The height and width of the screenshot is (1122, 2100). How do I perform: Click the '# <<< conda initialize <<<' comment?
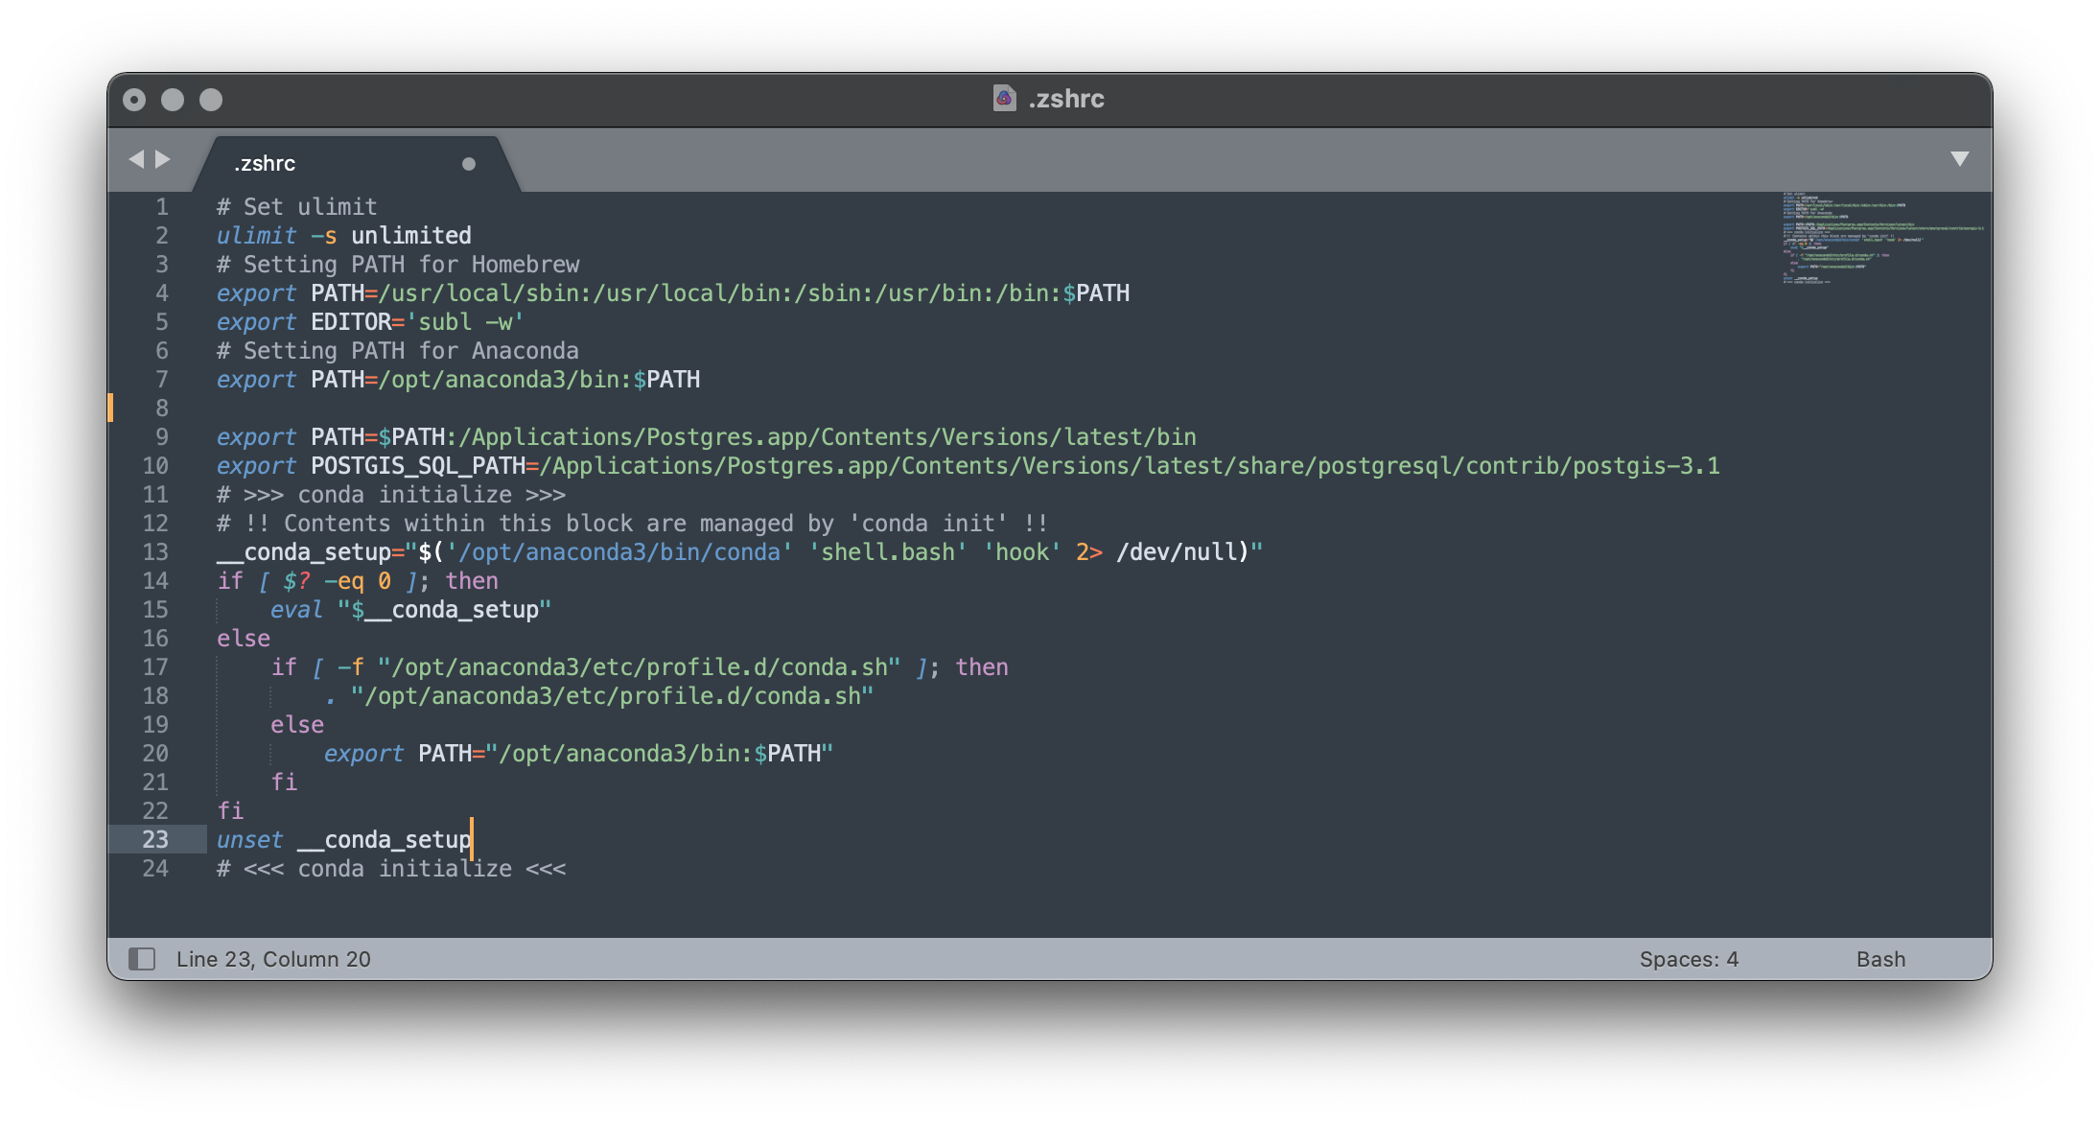pos(391,869)
